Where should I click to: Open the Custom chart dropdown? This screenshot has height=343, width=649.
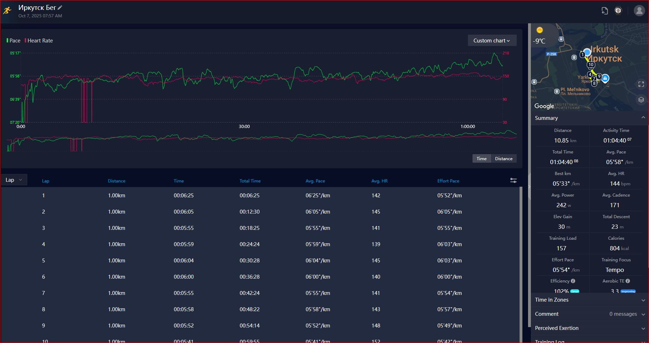(x=492, y=41)
